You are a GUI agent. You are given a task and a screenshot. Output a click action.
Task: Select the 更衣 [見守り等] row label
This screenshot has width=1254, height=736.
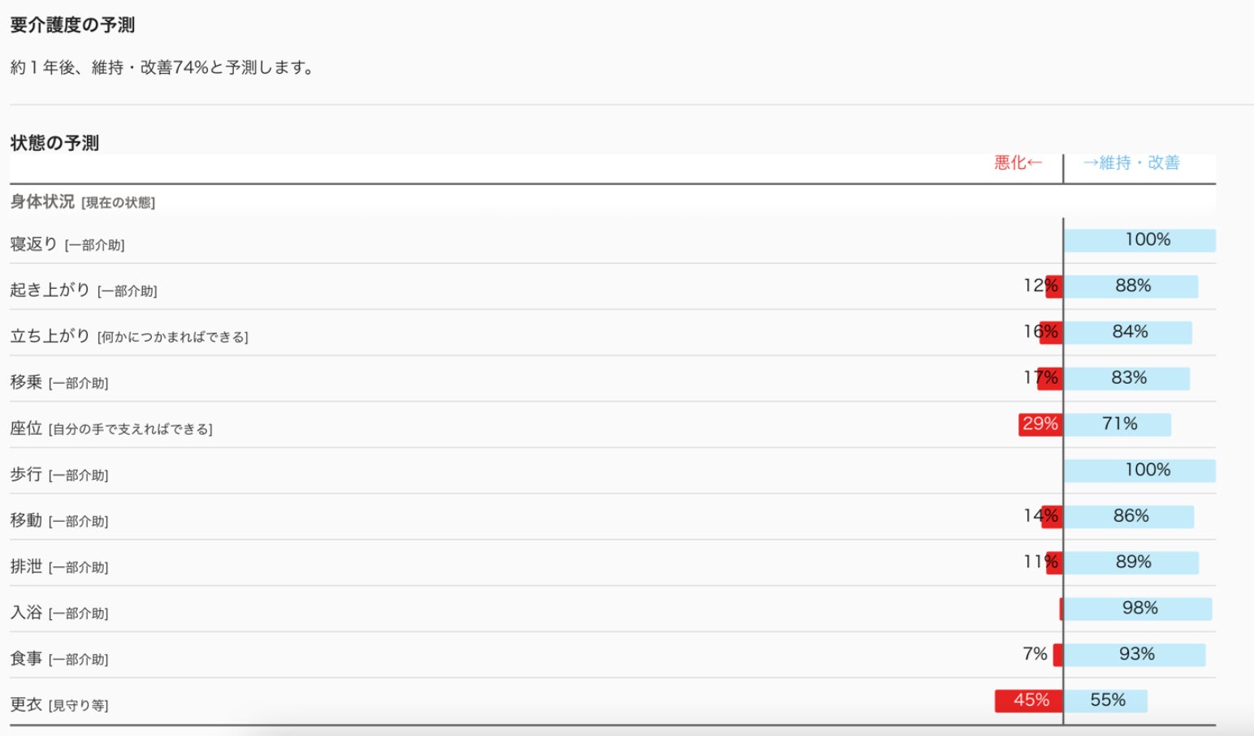pos(59,704)
